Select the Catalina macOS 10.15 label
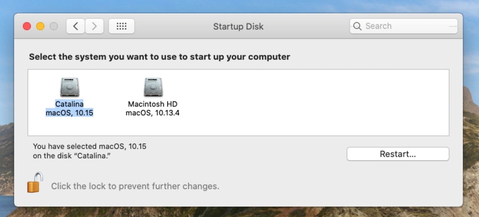Image resolution: width=479 pixels, height=217 pixels. (x=70, y=108)
